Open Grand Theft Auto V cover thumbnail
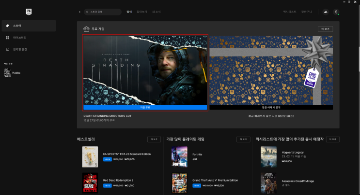 (x=179, y=183)
